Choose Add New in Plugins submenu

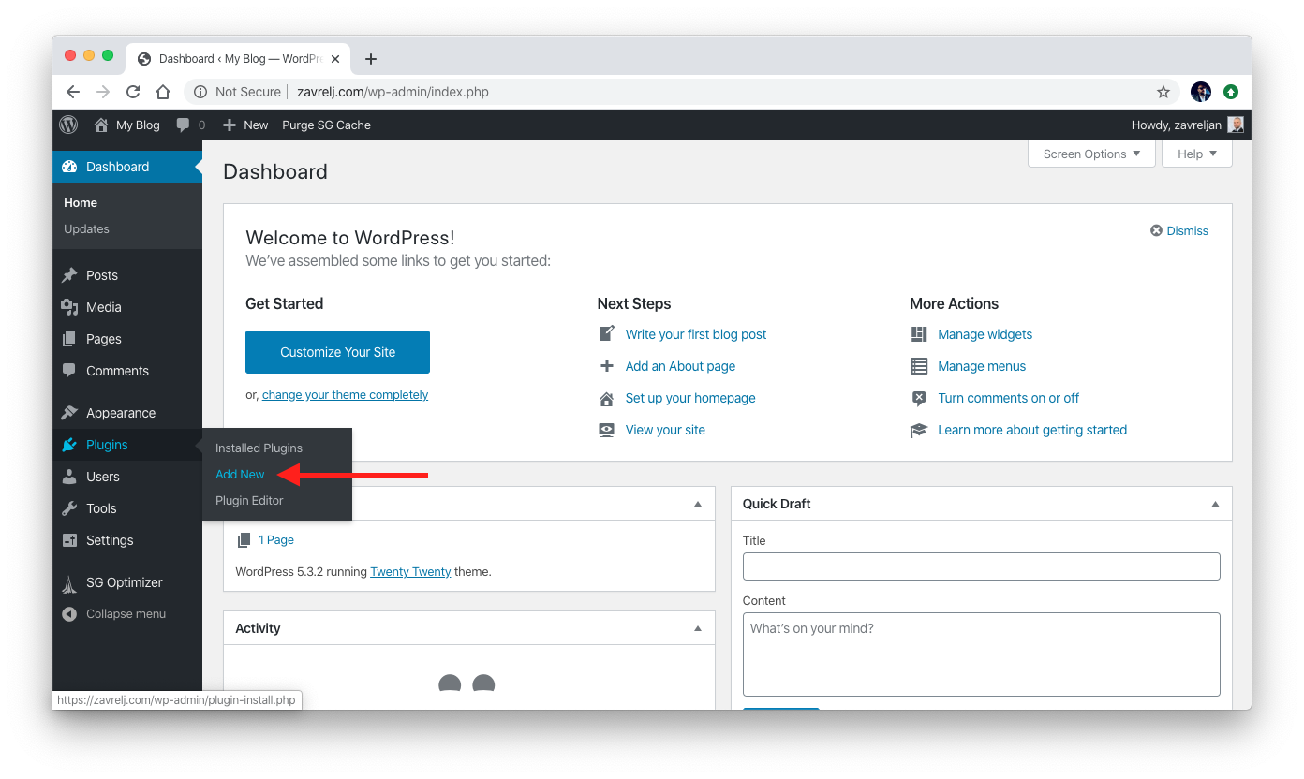pyautogui.click(x=240, y=474)
